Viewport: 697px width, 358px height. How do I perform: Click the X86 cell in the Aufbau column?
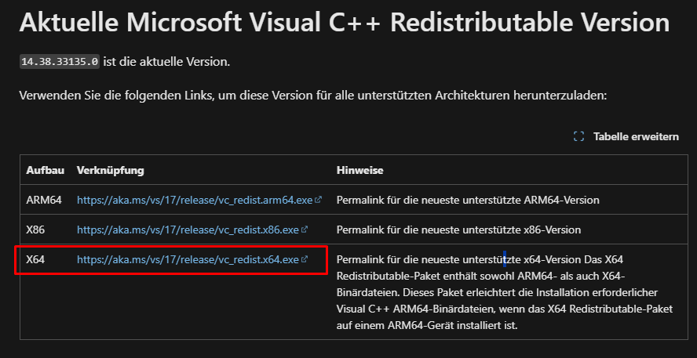[x=35, y=230]
